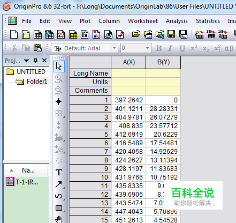
Task: Import multiple ASCII files
Action: click(223, 34)
